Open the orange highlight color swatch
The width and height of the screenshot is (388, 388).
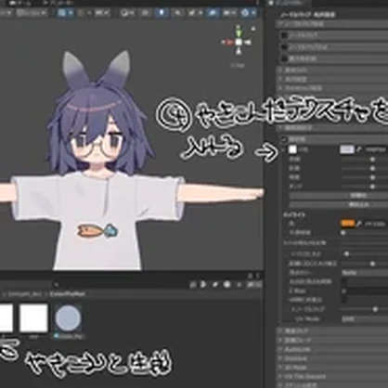point(347,223)
